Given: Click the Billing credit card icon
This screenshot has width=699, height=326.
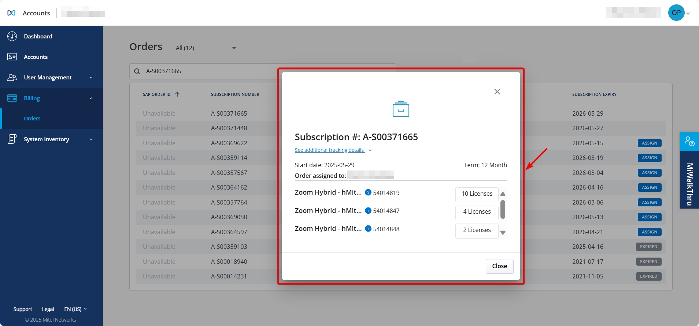Looking at the screenshot, I should (x=12, y=98).
